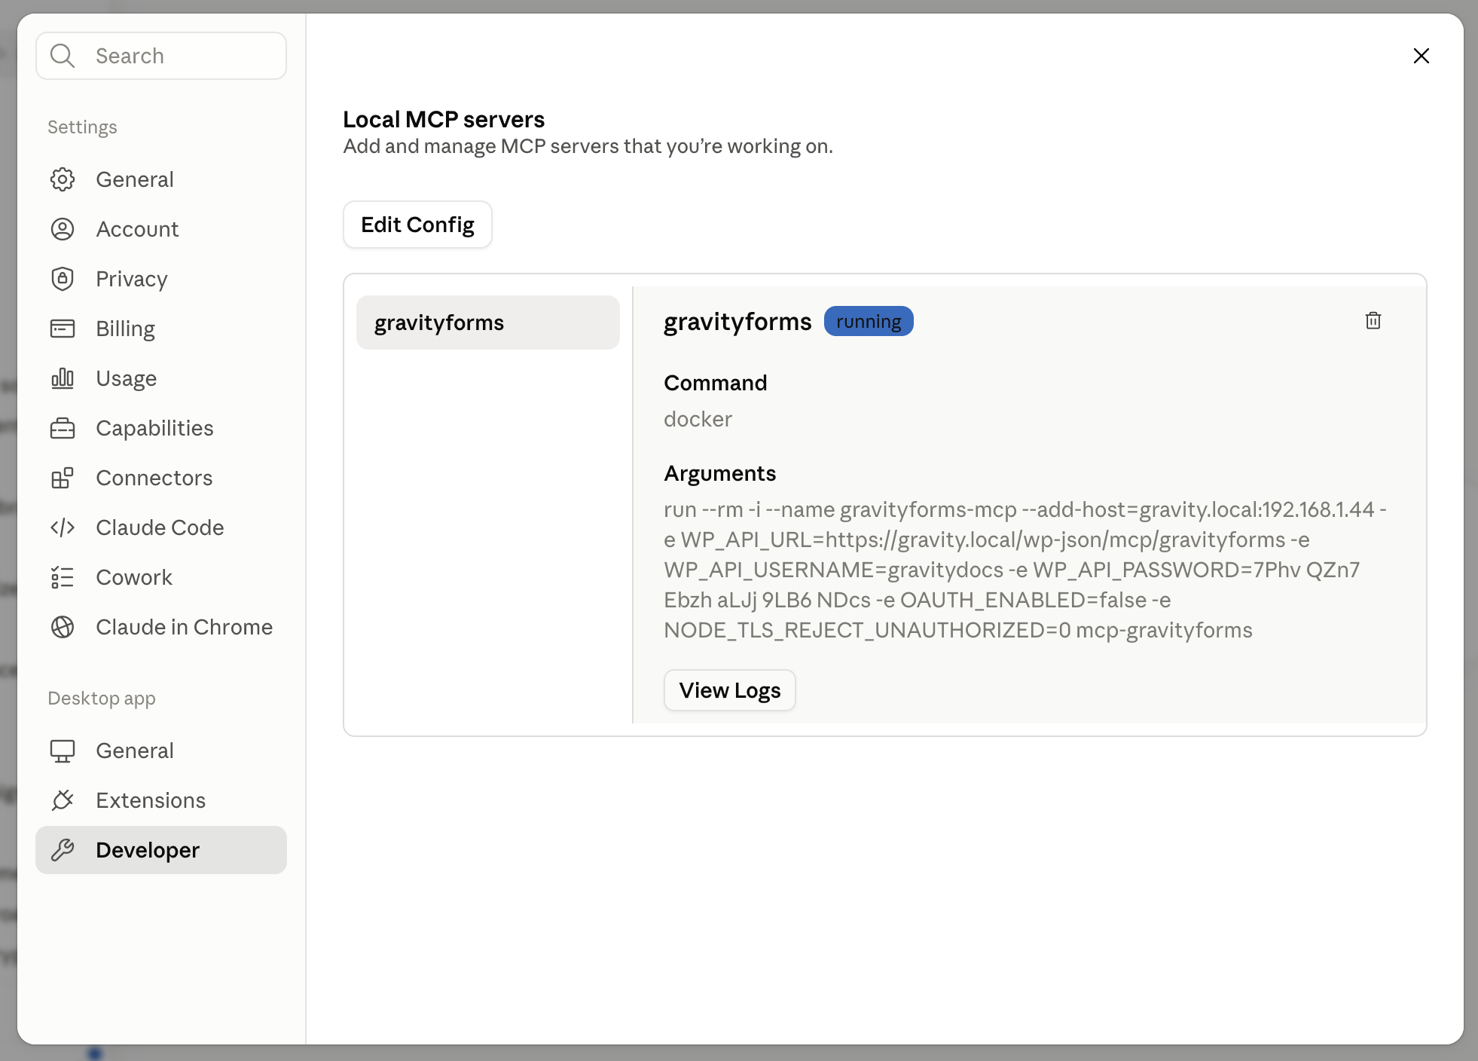This screenshot has width=1478, height=1061.
Task: Click the Privacy shield icon
Action: click(63, 279)
